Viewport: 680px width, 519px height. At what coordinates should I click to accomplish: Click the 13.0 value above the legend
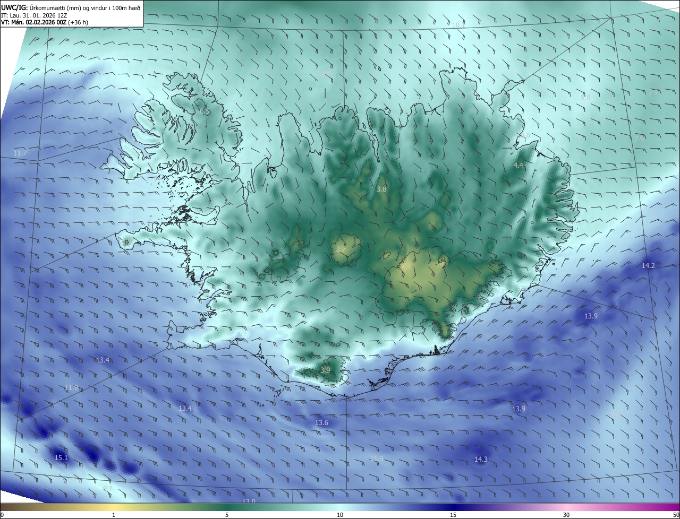249,501
